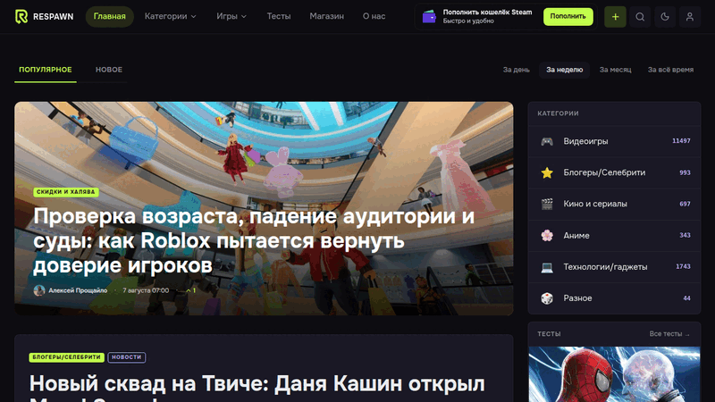Open the Магазин menu item
Screen dimensions: 715x402
(x=326, y=16)
